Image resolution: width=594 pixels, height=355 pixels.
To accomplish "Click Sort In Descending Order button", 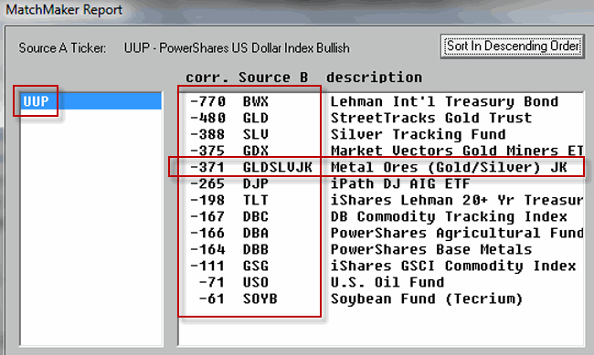I will (x=512, y=47).
